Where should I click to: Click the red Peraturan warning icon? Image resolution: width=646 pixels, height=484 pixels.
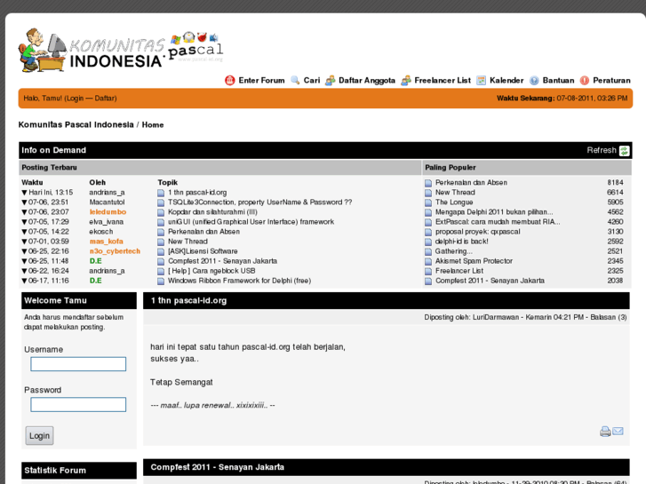584,80
